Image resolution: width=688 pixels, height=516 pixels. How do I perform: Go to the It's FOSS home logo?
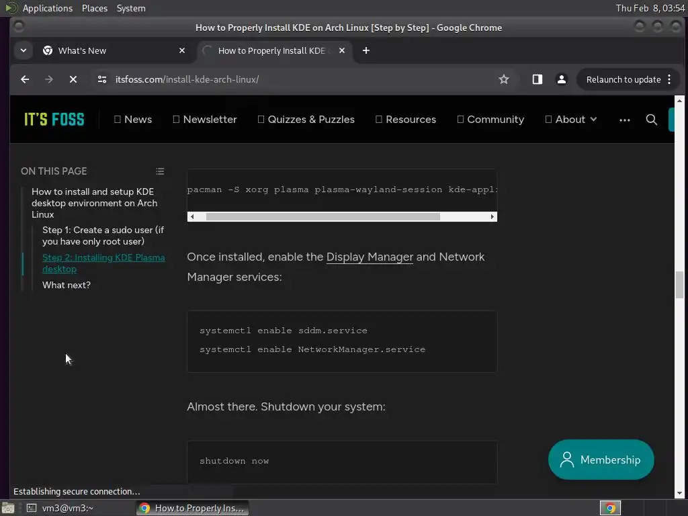coord(54,120)
